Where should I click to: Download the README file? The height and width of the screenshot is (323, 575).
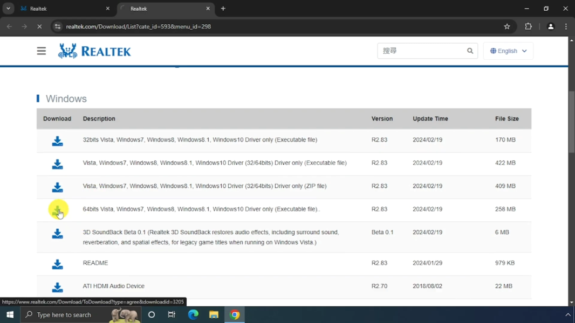point(57,264)
